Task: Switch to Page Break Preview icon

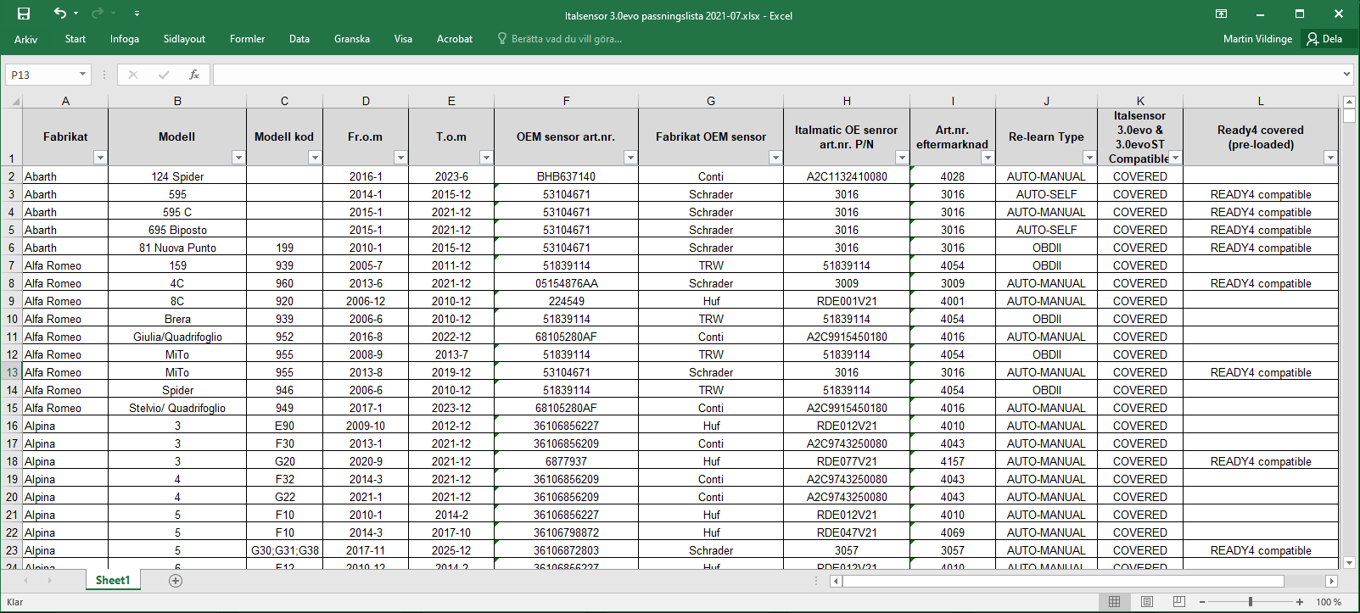Action: (x=1179, y=602)
